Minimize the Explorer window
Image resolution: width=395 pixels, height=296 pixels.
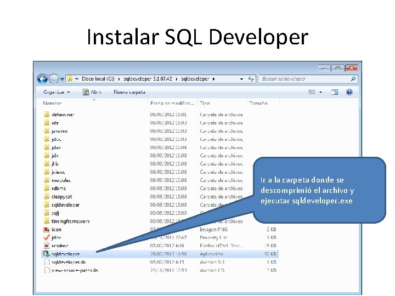pyautogui.click(x=324, y=68)
